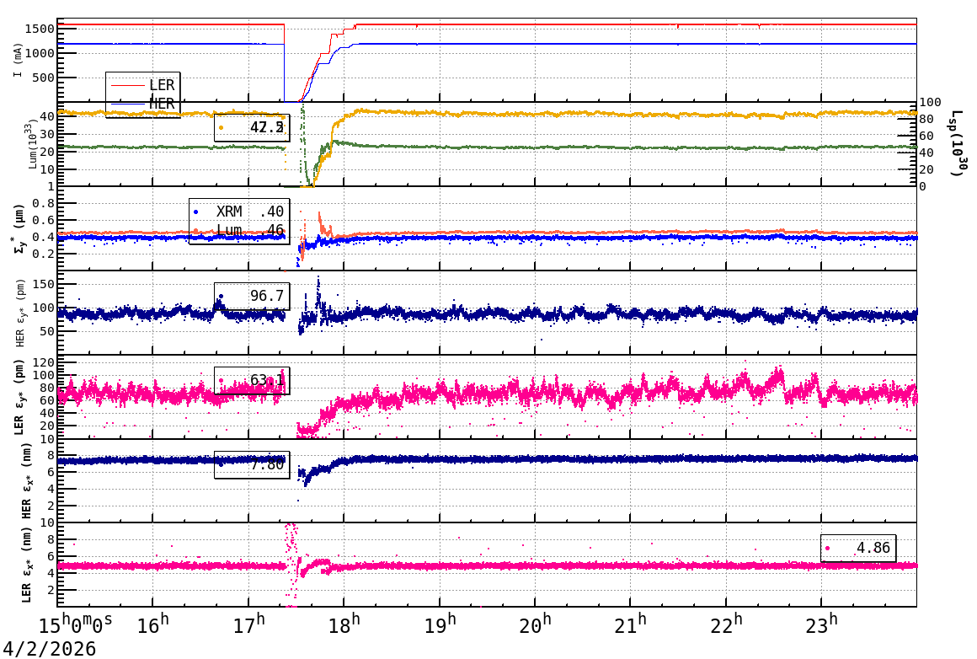
Task: Click the 100 tick on right Lsp axis
Action: (x=931, y=102)
